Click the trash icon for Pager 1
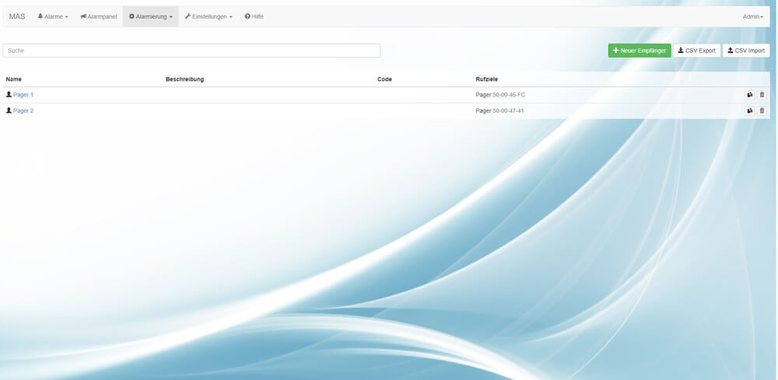This screenshot has height=380, width=778. click(x=762, y=95)
